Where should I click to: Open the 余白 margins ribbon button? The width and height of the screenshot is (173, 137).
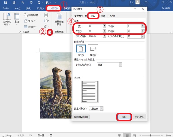pyautogui.click(x=17, y=18)
